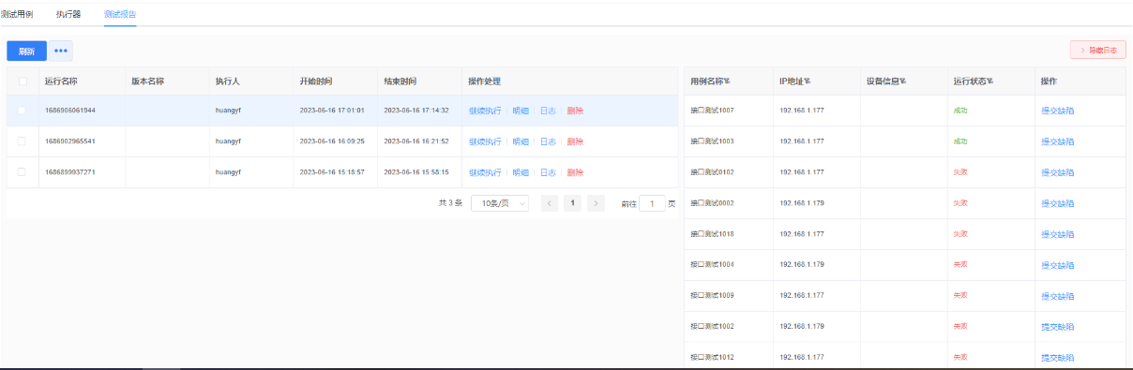Go to the previous page arrow
The width and height of the screenshot is (1133, 370).
click(550, 203)
